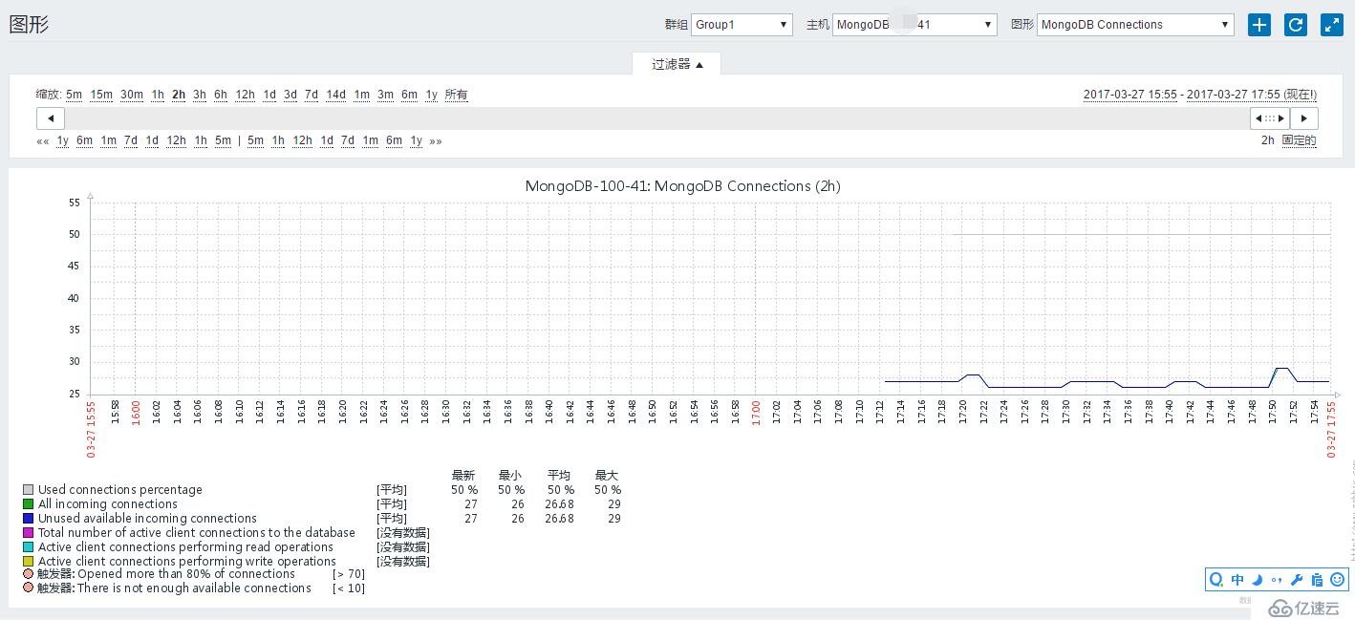Click grey swatch for Used connections percentage
The image size is (1355, 620).
(x=29, y=490)
